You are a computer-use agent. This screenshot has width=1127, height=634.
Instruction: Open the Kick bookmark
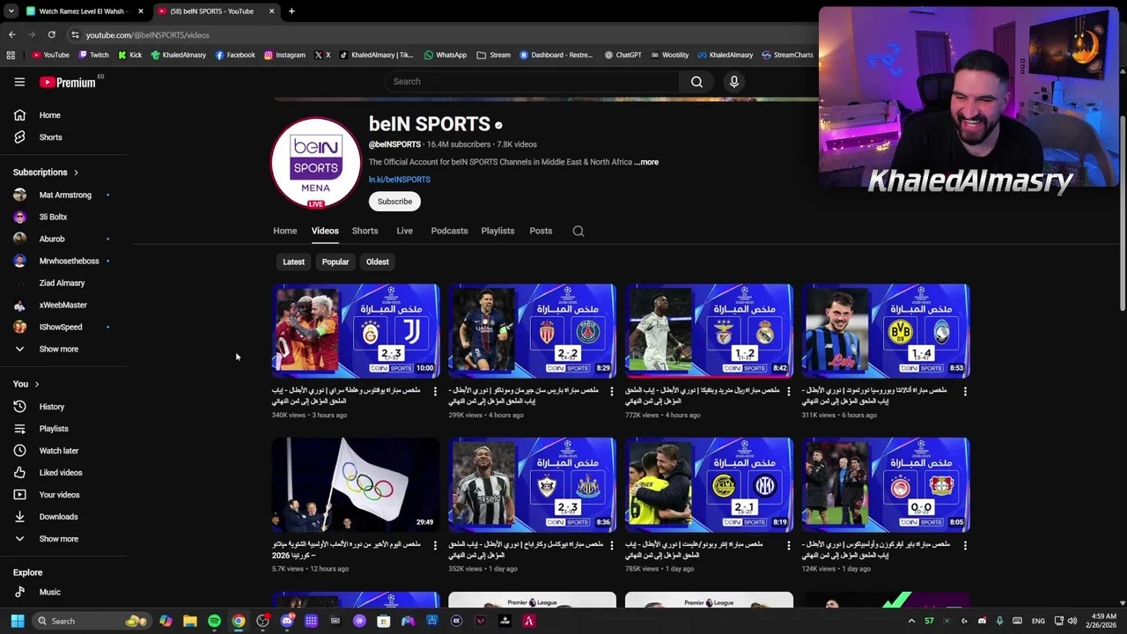pos(129,55)
